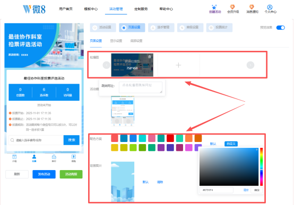Select the underlined 页面设置 sub-tab
This screenshot has width=294, height=205.
click(x=96, y=41)
